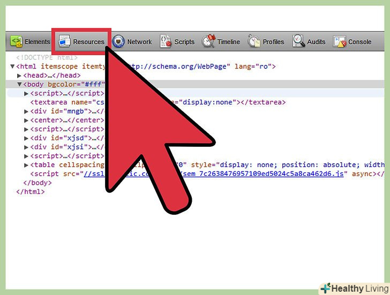390x295 pixels.
Task: Switch to the Audits tab label
Action: point(316,42)
